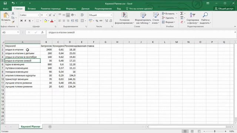The width and height of the screenshot is (237, 133).
Task: Click the Select All corner triangle
Action: [3, 42]
